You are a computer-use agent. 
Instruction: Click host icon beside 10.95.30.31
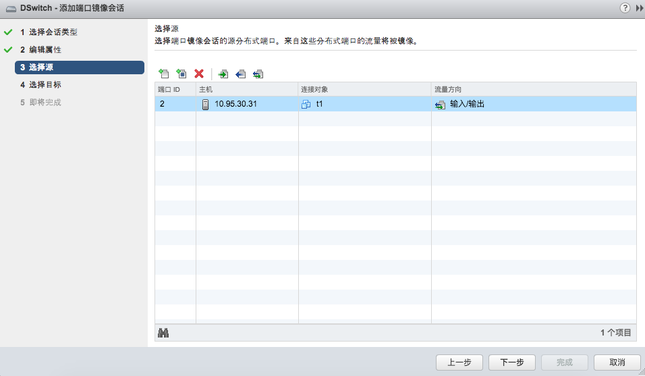[x=205, y=104]
